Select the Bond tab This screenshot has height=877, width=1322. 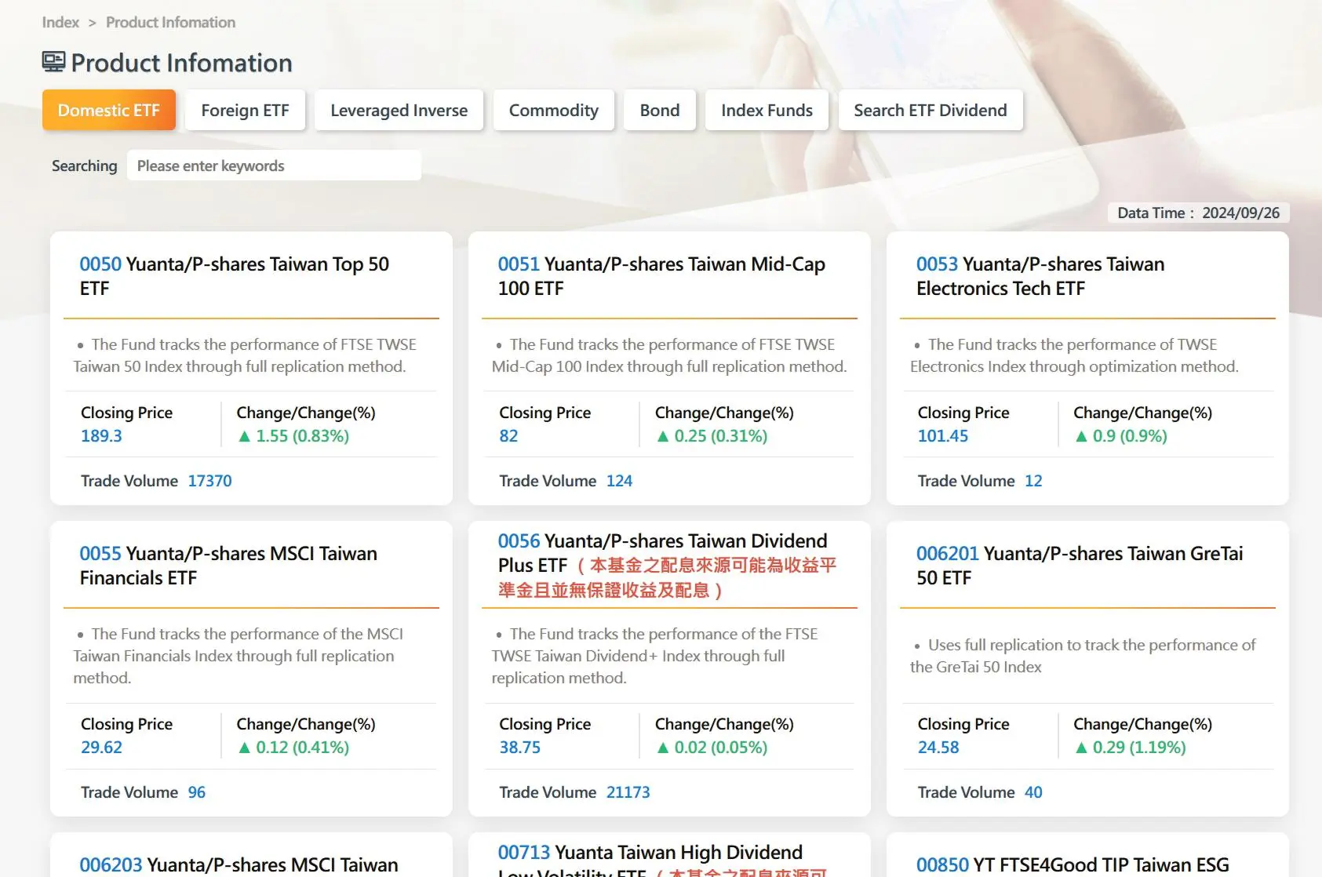[660, 110]
